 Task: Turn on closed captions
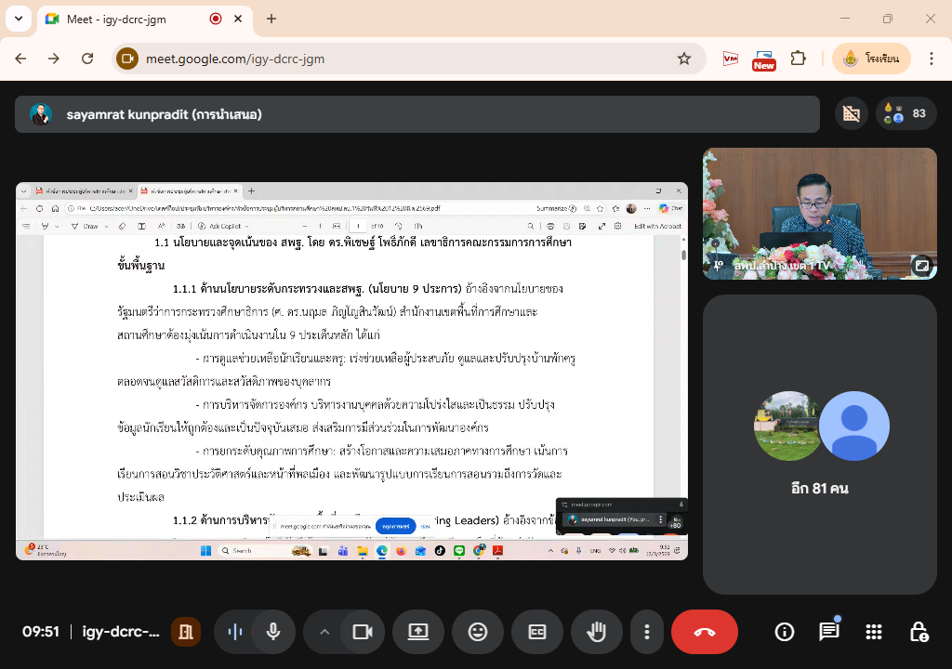coord(537,632)
